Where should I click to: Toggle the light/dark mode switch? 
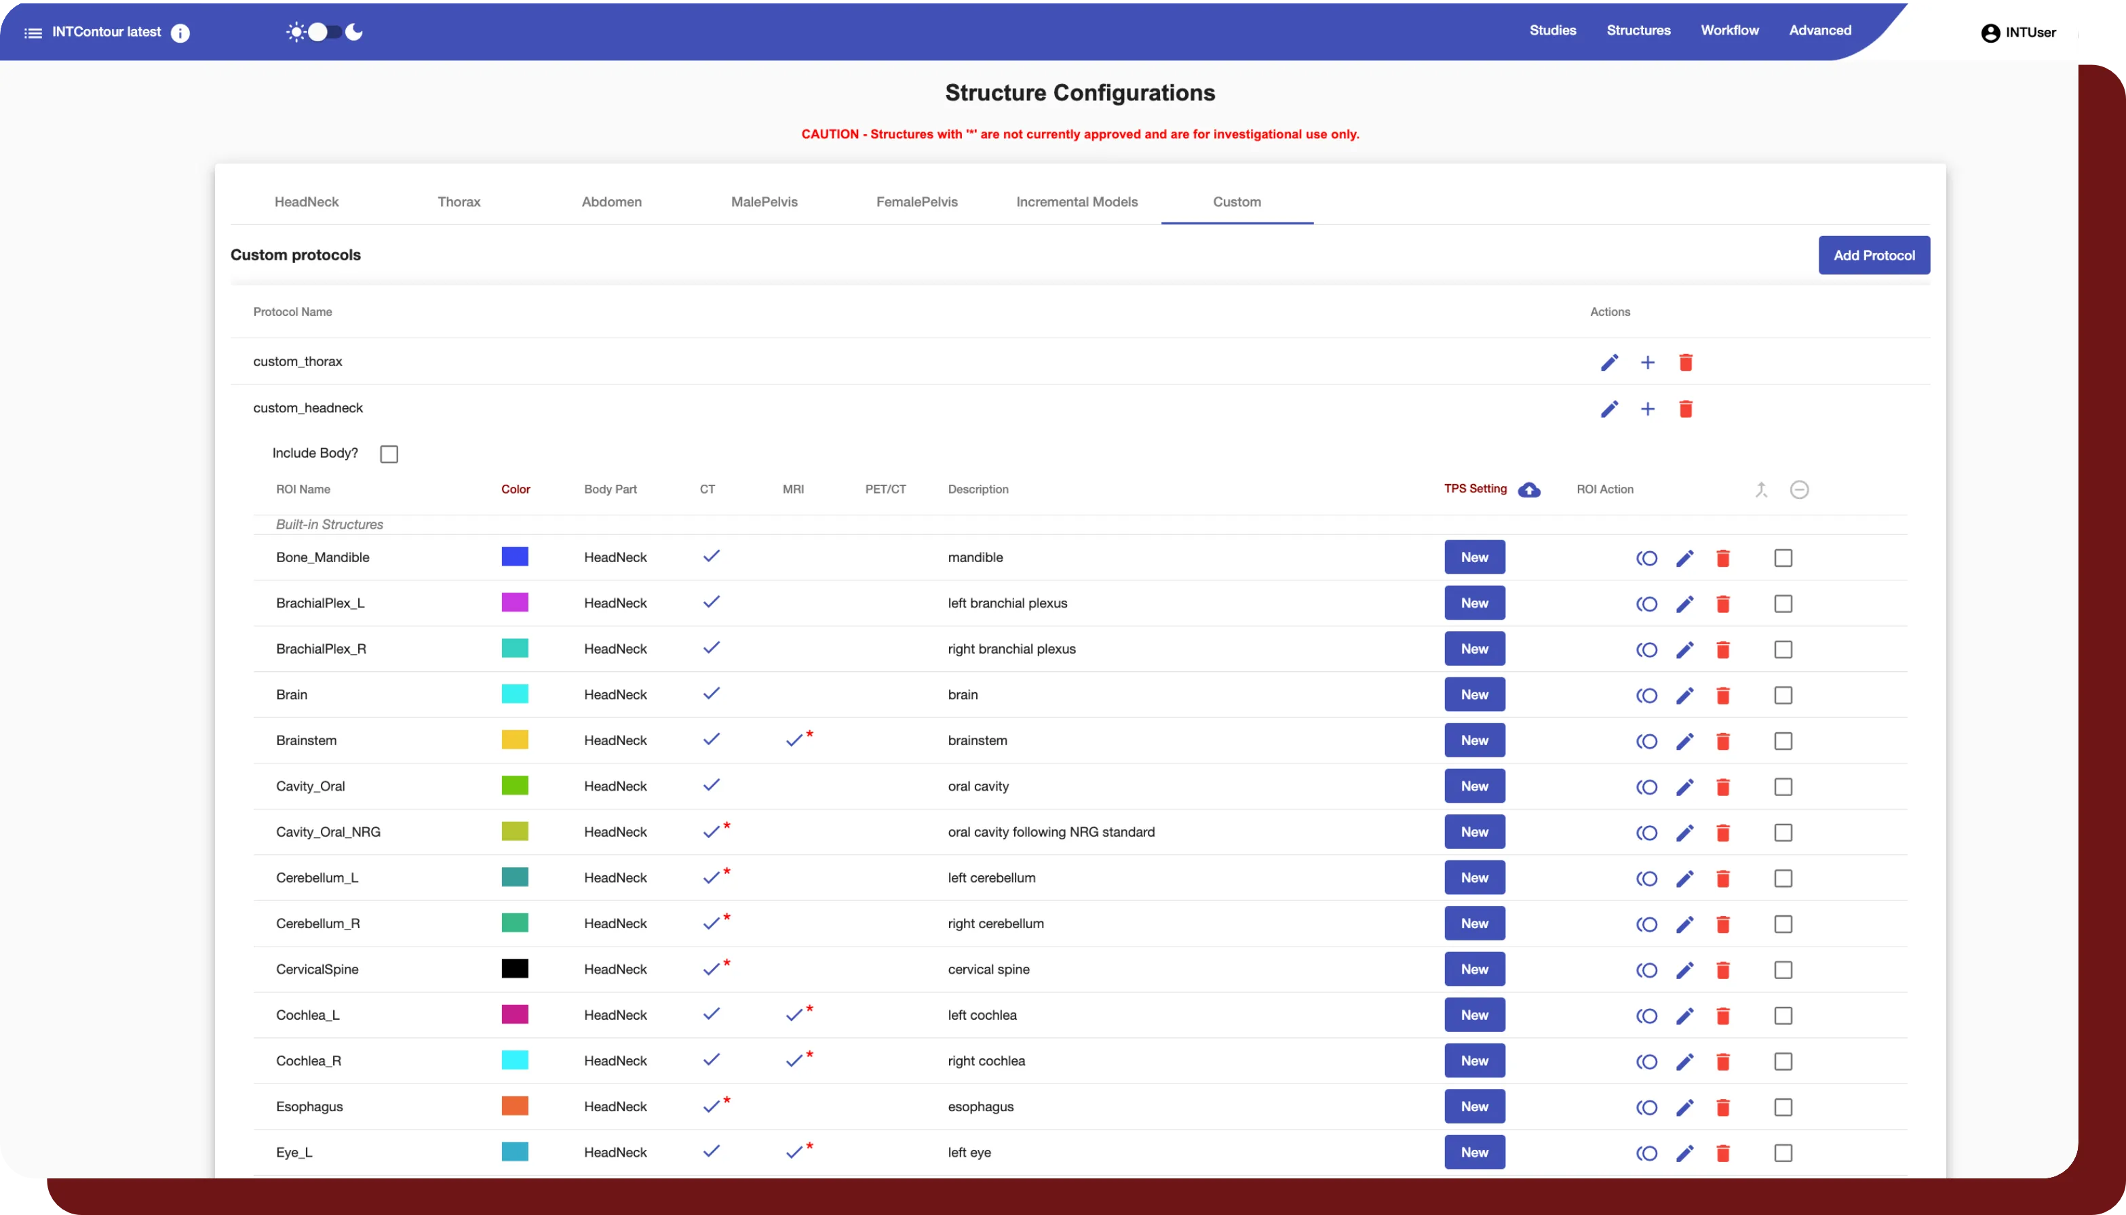325,33
